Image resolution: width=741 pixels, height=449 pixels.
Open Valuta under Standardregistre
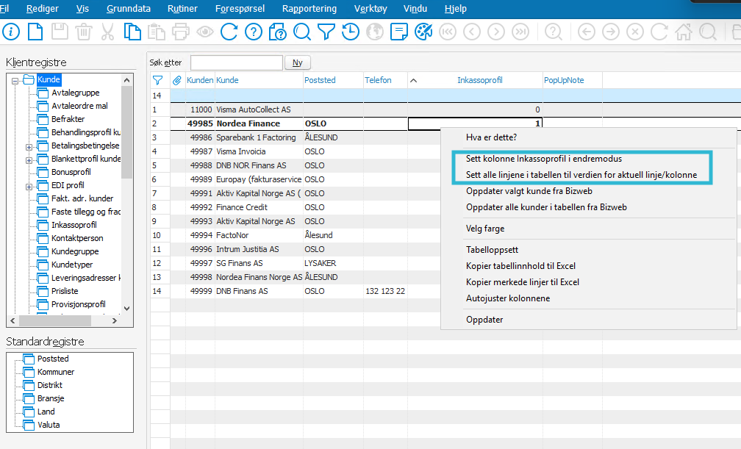(49, 425)
